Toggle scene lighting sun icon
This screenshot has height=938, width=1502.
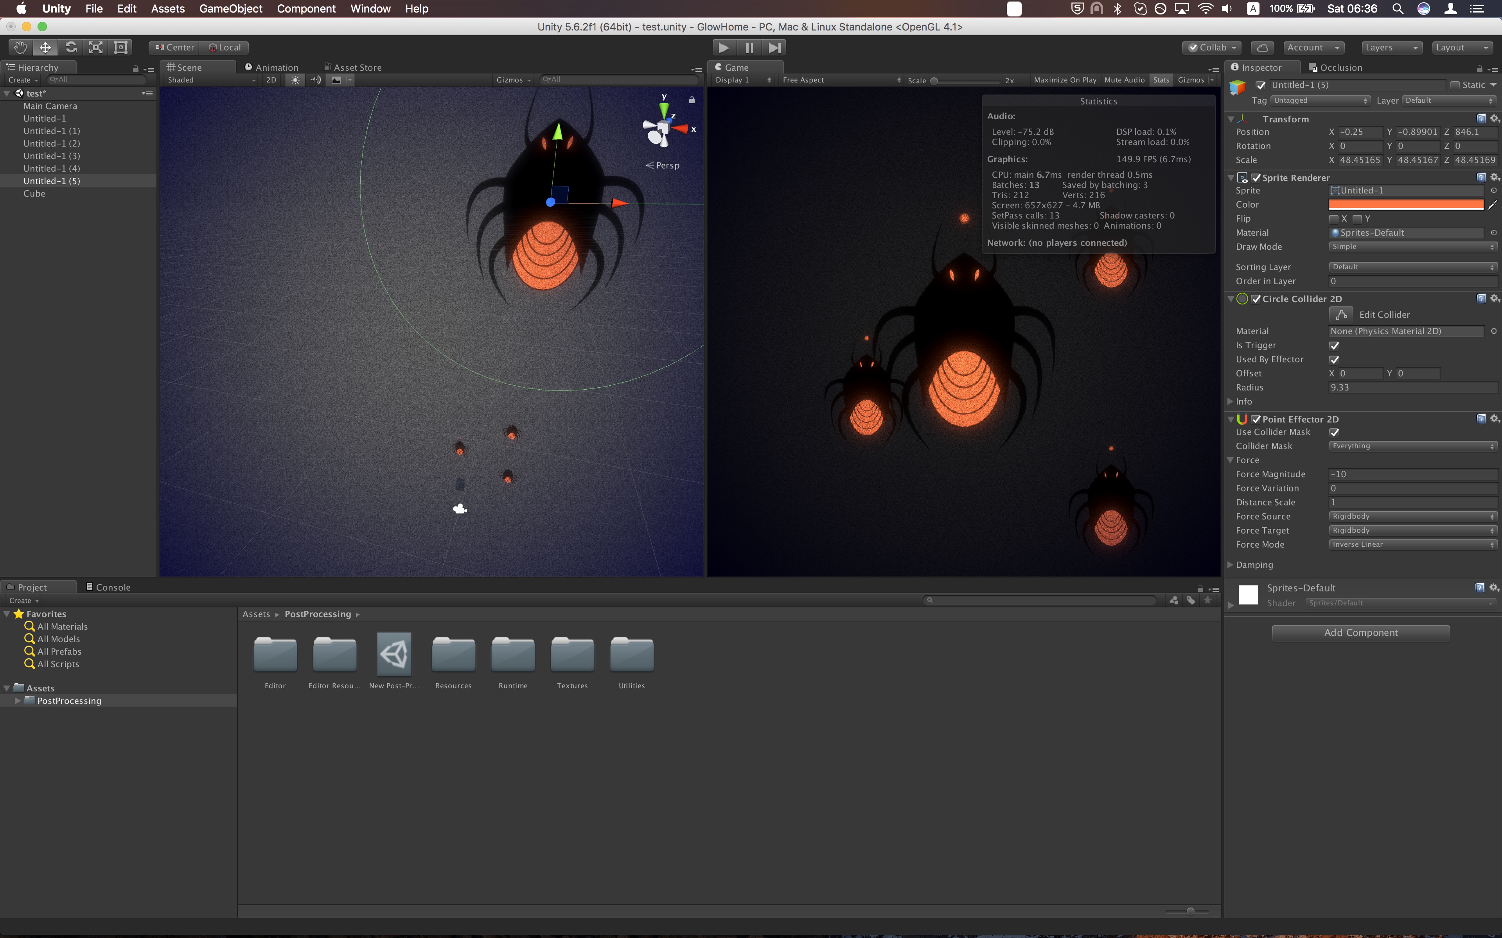(x=295, y=80)
